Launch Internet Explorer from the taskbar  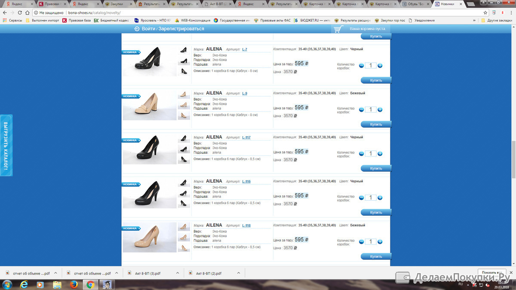(x=24, y=284)
